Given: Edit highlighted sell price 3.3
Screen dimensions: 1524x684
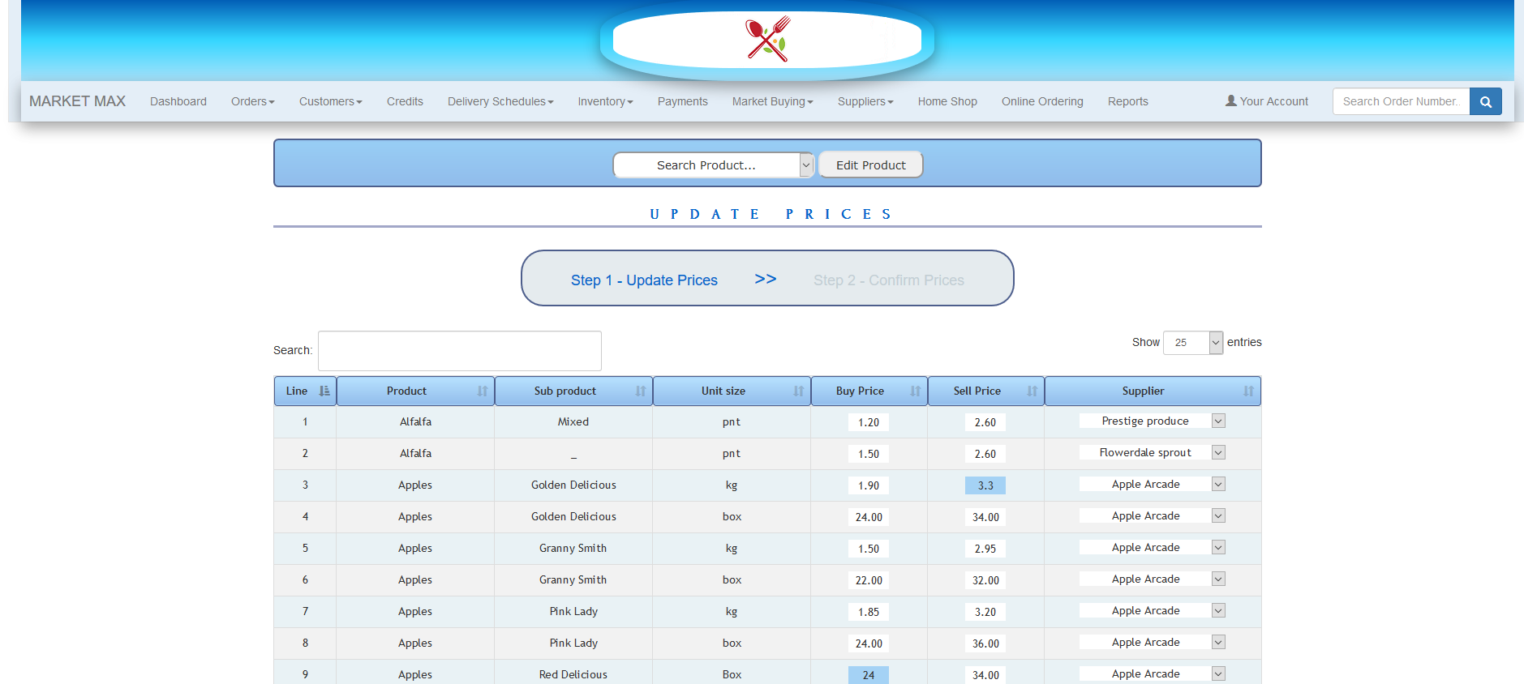Looking at the screenshot, I should coord(985,485).
